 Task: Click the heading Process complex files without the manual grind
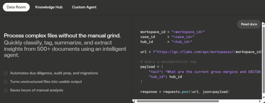[62, 36]
